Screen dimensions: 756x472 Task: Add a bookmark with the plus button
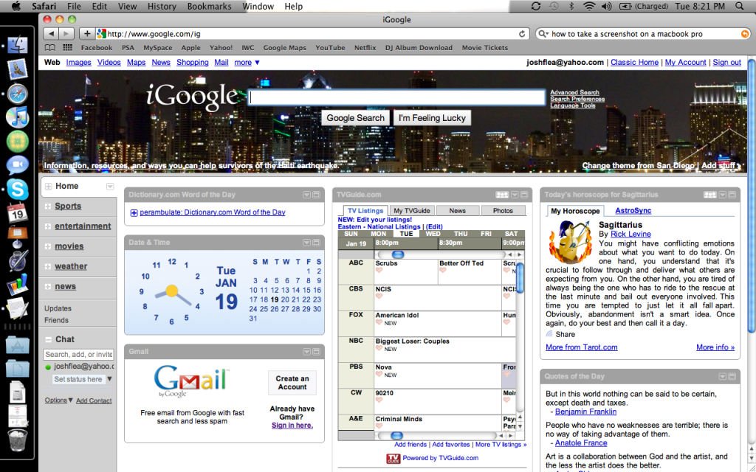pos(87,34)
